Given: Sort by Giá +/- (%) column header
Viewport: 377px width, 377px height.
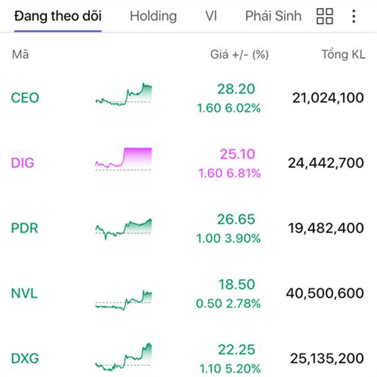Looking at the screenshot, I should pos(239,55).
